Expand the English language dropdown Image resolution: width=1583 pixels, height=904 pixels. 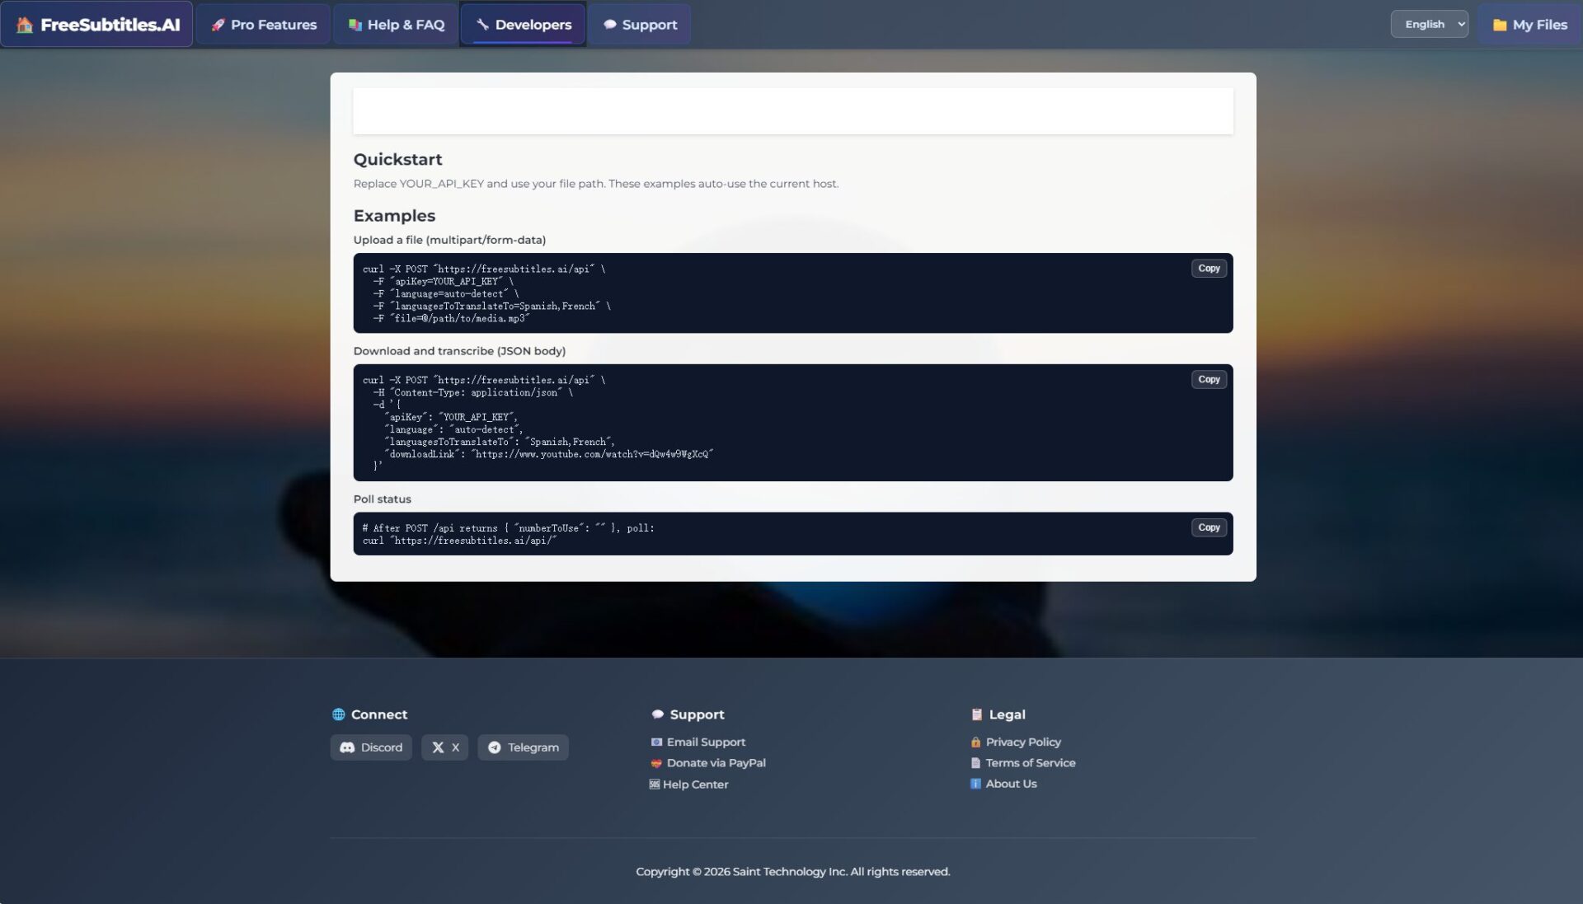(x=1429, y=24)
